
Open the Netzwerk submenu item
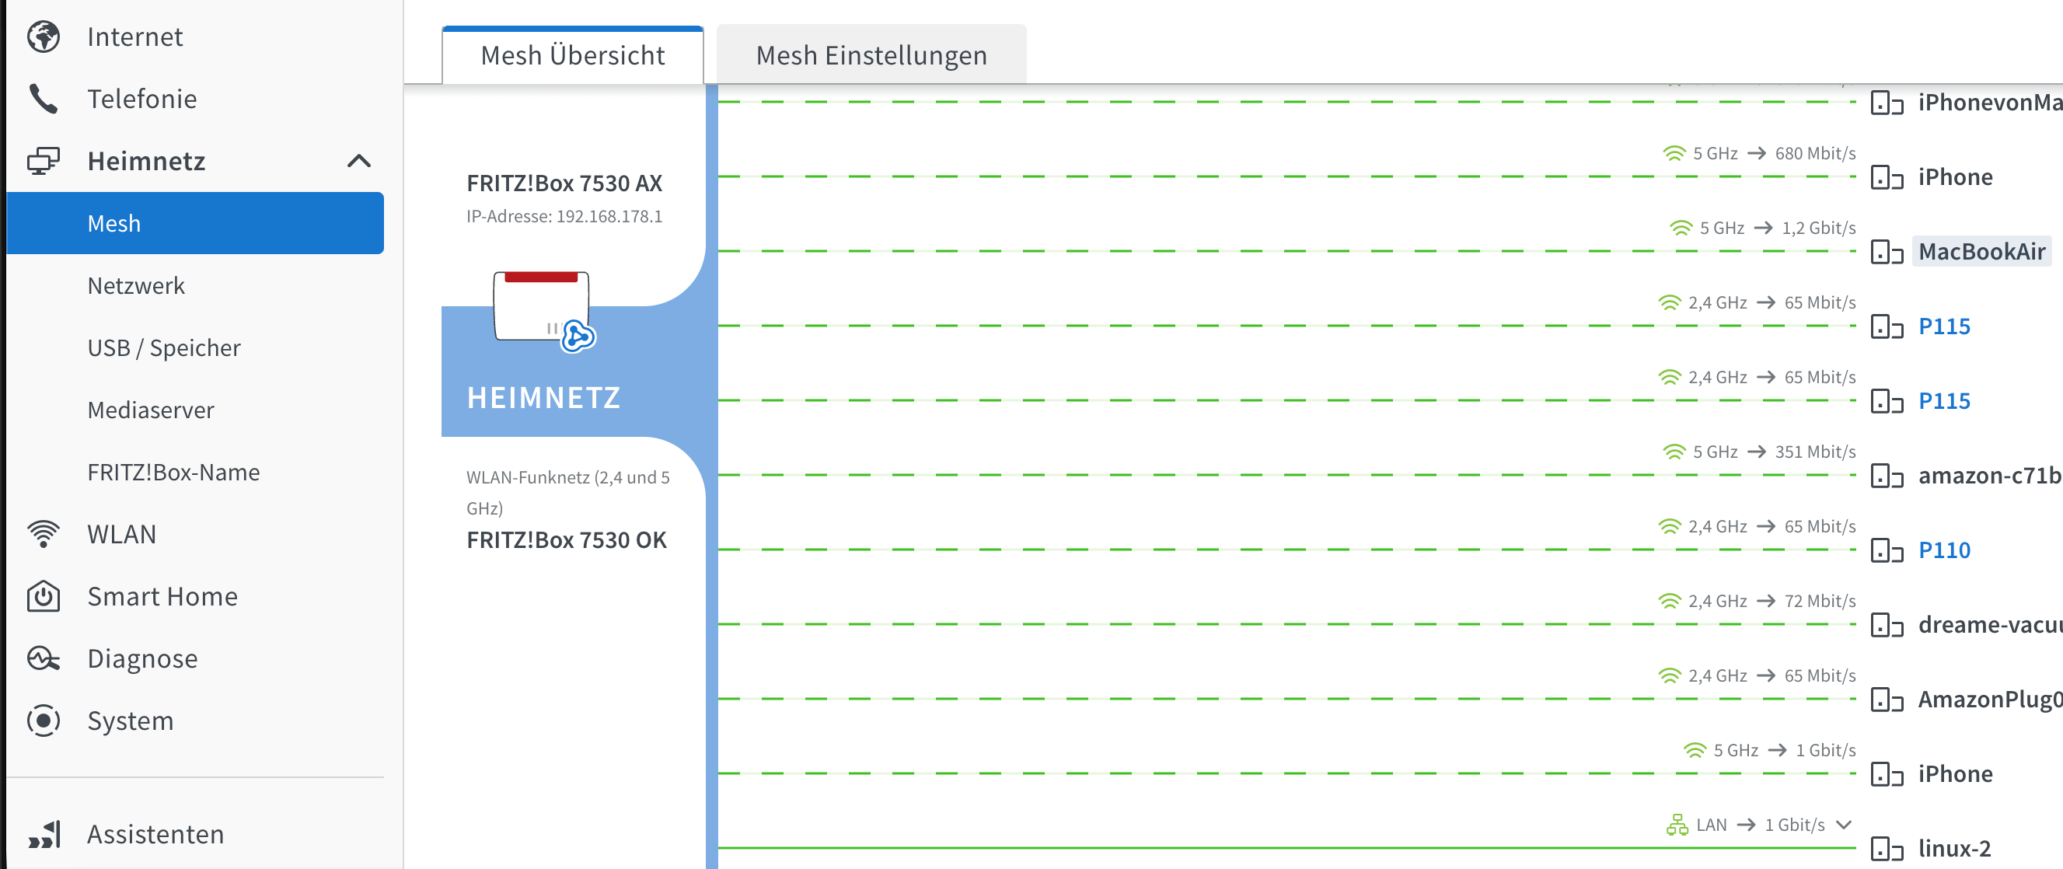pyautogui.click(x=136, y=286)
